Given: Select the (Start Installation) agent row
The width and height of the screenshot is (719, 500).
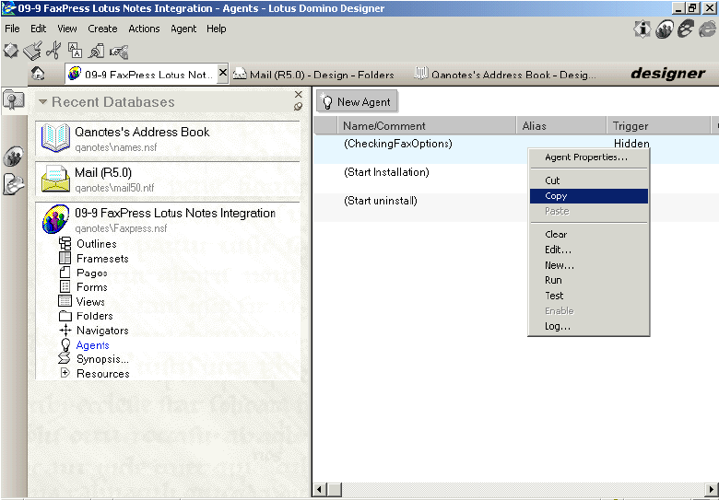Looking at the screenshot, I should [x=386, y=172].
